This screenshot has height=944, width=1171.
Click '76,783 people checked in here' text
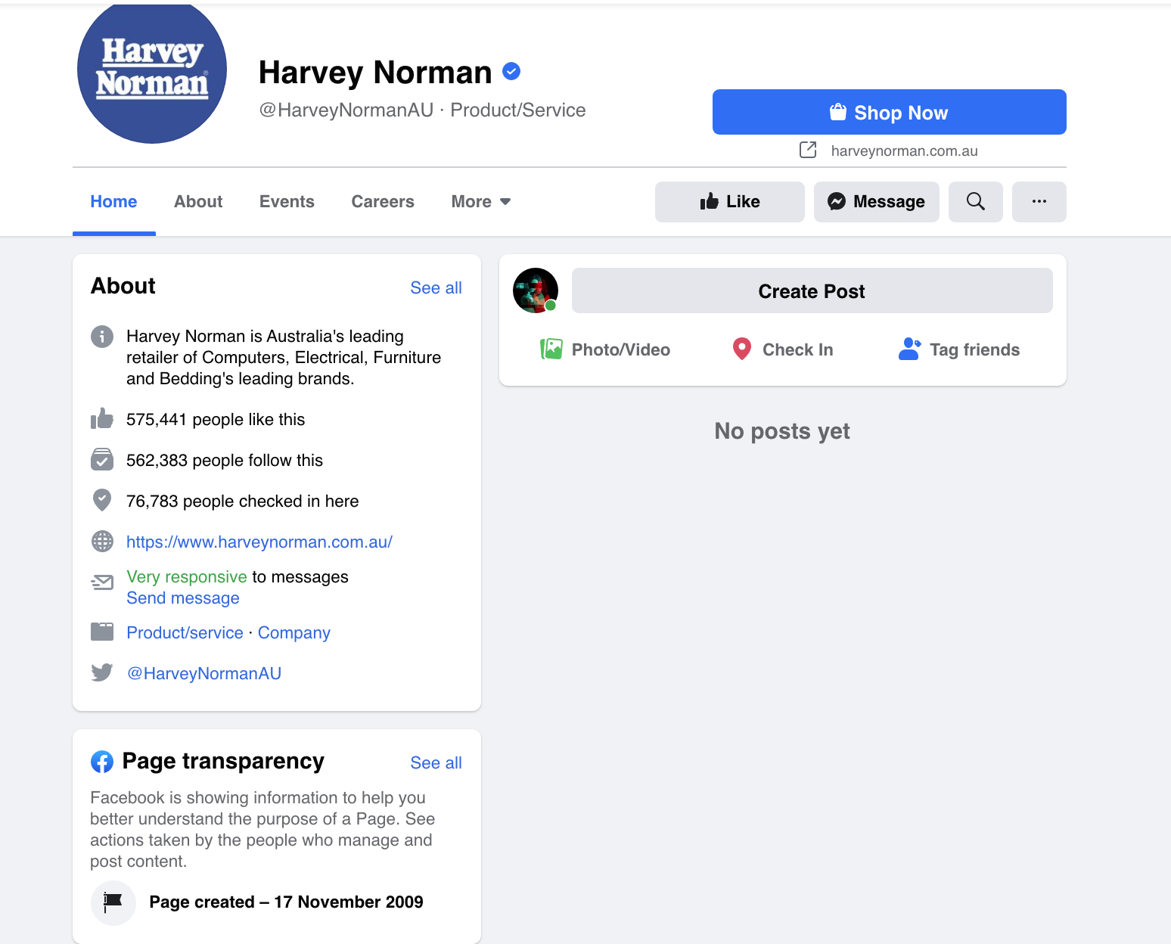click(x=243, y=501)
